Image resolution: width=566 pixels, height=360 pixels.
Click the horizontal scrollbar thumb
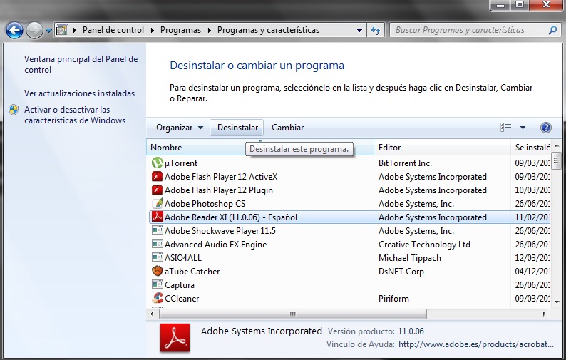coord(293,314)
